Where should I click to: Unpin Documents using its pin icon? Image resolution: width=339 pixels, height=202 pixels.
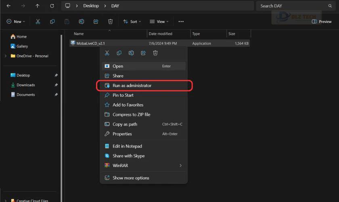pos(56,95)
